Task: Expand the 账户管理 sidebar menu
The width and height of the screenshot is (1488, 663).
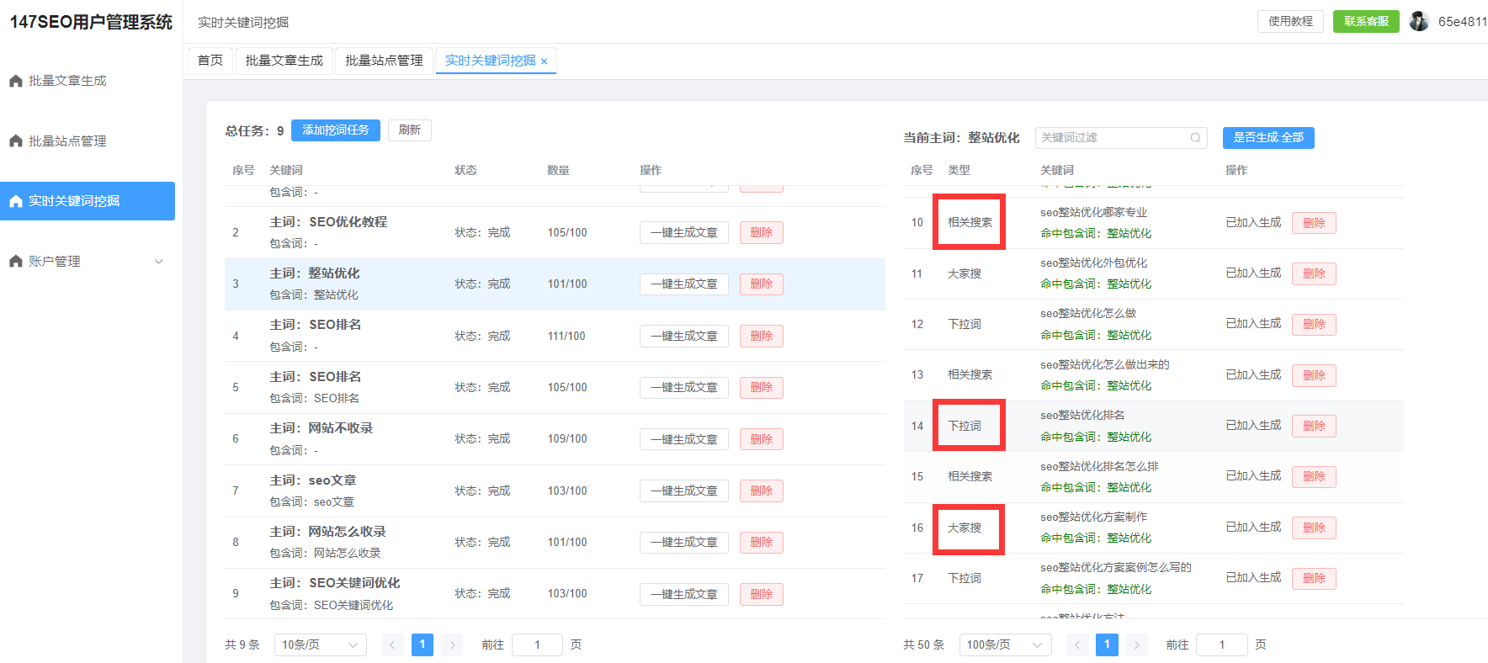Action: (159, 262)
